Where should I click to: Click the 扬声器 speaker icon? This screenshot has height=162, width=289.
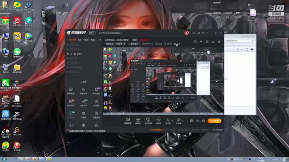pos(178,120)
